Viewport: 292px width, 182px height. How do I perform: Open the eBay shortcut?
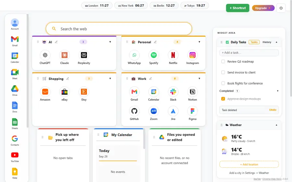click(x=65, y=94)
